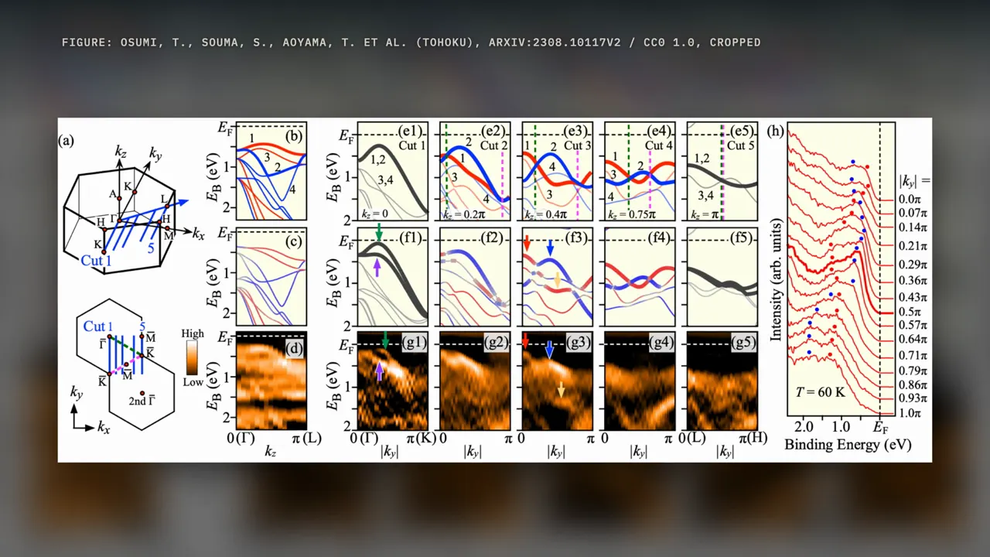Click the 2nd Γ hexagon label
Viewport: 990px width, 557px height.
142,401
